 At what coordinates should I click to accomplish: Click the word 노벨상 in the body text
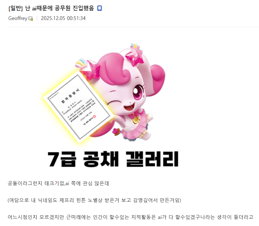tap(95, 200)
